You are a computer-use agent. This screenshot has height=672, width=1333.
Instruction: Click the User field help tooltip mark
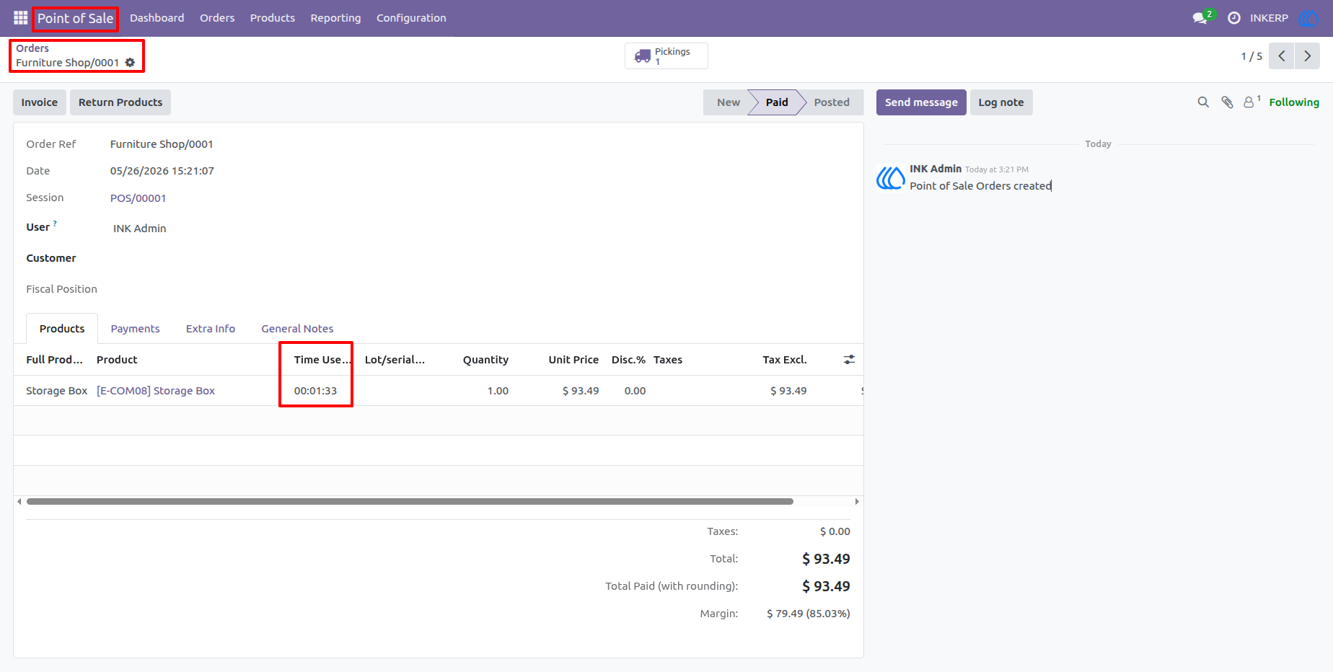point(55,224)
